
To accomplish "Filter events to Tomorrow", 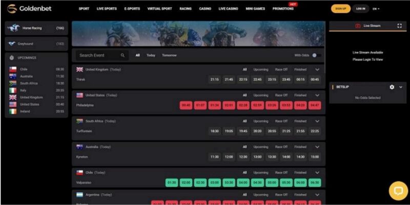I will pos(169,55).
